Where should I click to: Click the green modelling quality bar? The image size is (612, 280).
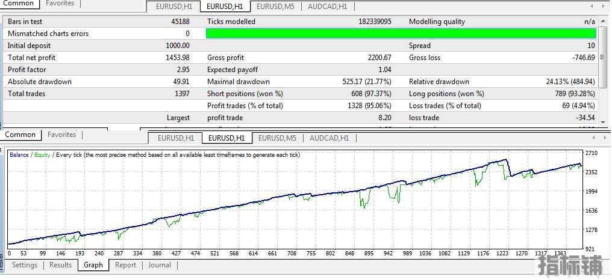coord(401,34)
